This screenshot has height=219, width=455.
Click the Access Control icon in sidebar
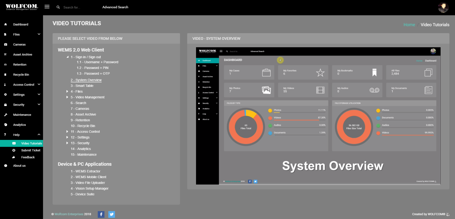(5, 85)
